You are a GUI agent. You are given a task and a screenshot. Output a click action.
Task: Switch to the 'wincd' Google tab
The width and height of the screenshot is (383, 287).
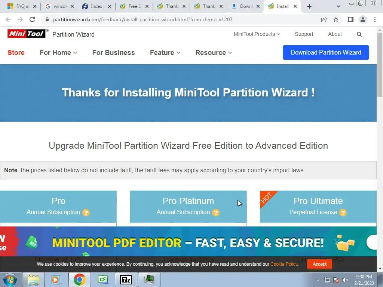[59, 6]
